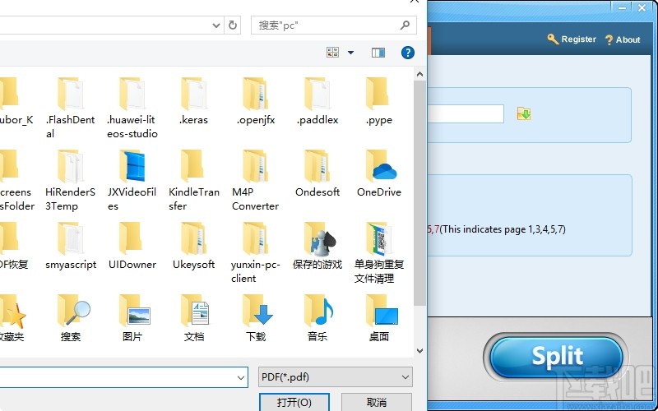Open the 保存的游戏 folder
The width and height of the screenshot is (658, 411).
317,246
